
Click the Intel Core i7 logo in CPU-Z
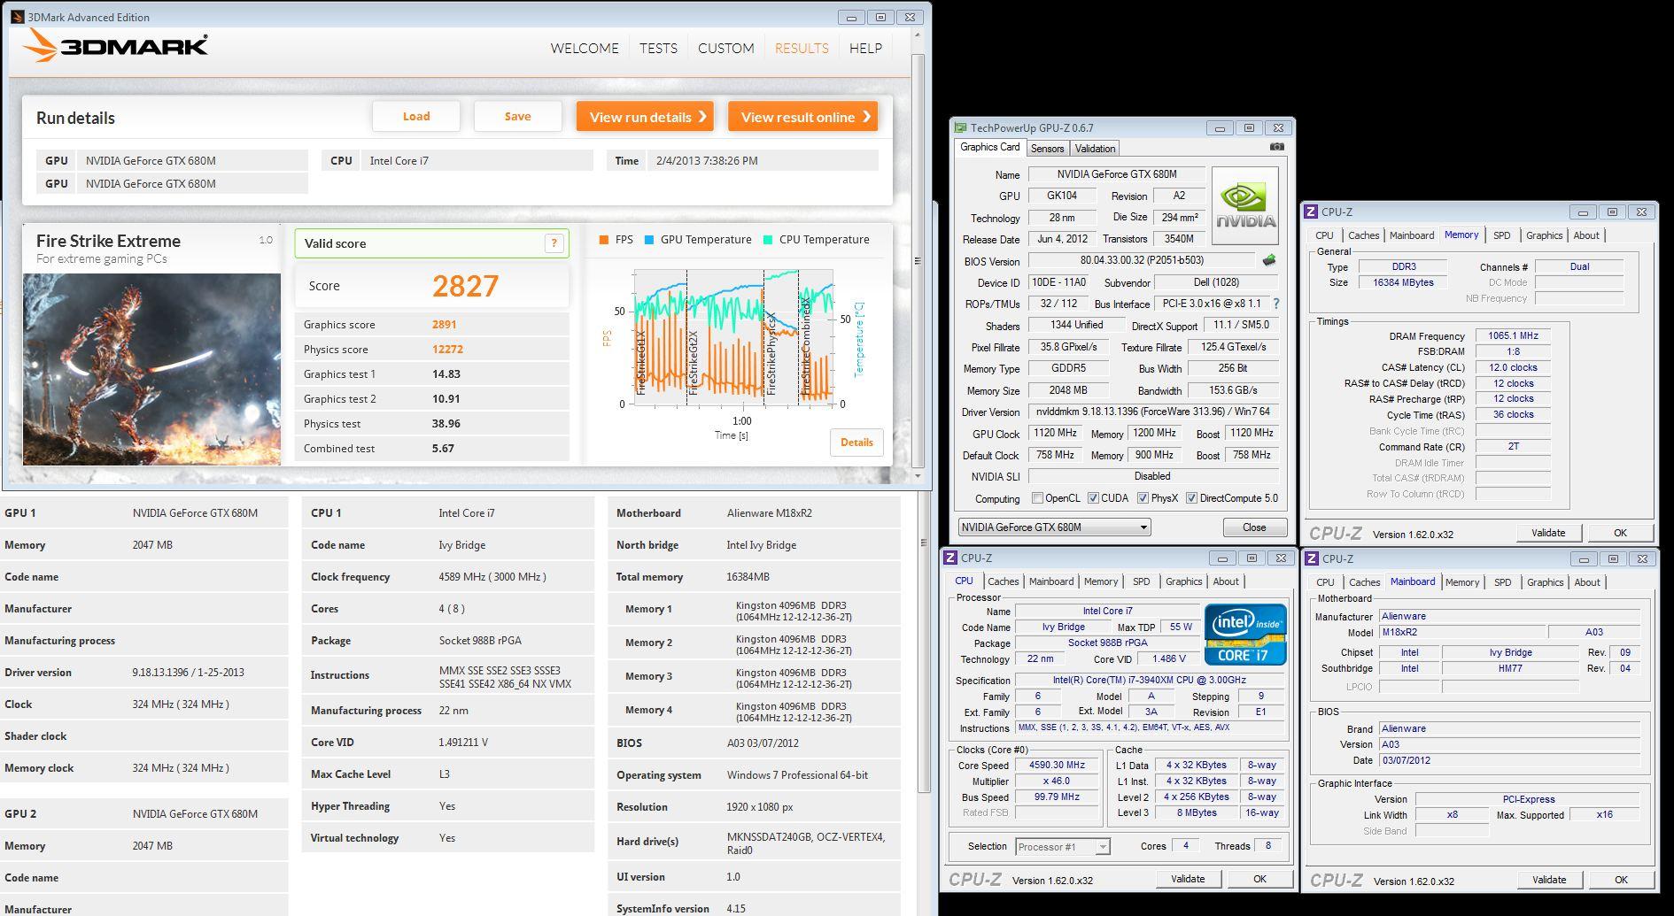point(1245,635)
